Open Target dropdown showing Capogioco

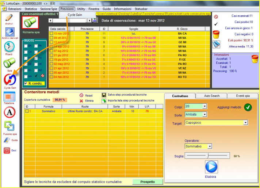coord(245,123)
